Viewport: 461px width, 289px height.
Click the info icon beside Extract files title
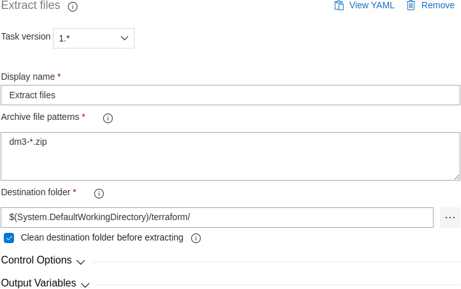[73, 6]
